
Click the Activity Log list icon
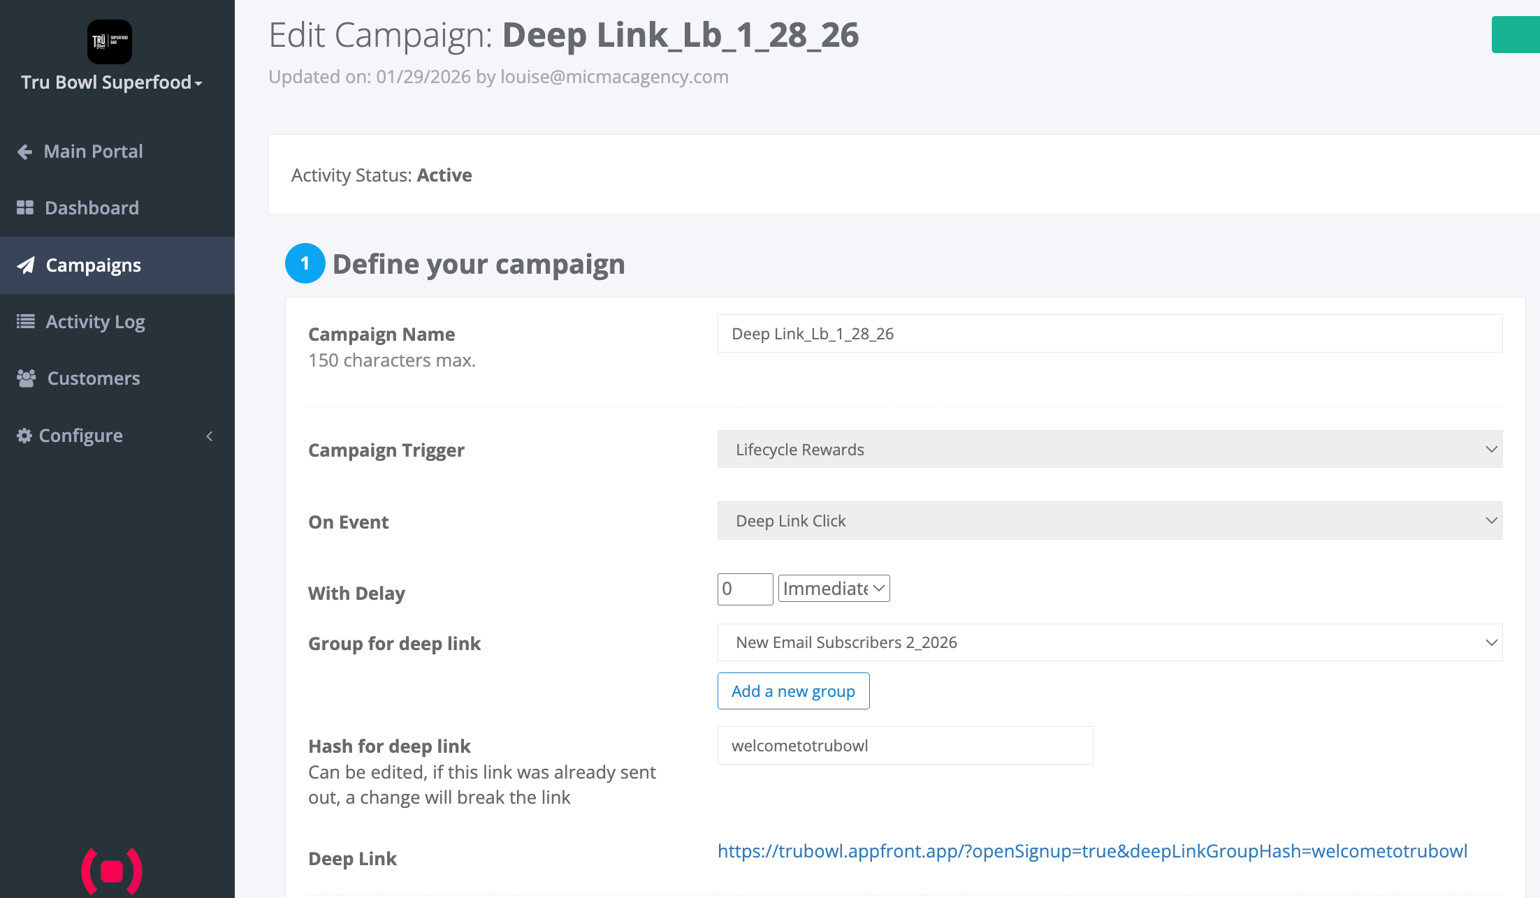tap(26, 321)
